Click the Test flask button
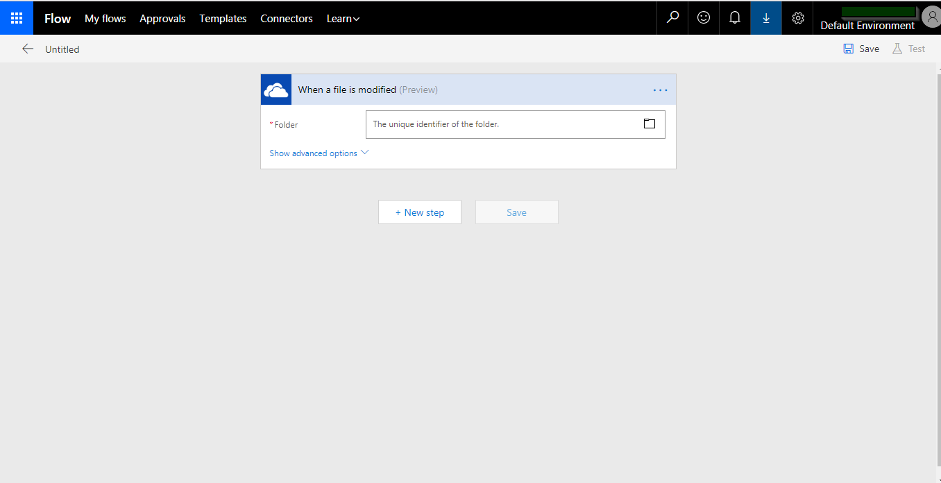This screenshot has height=483, width=941. pyautogui.click(x=908, y=49)
